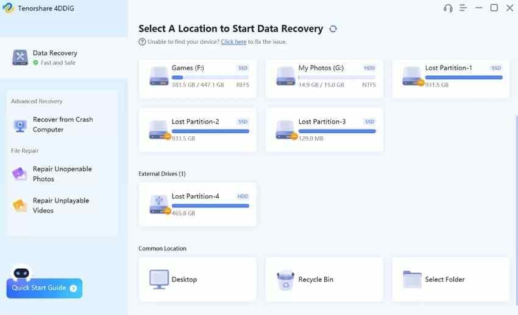The width and height of the screenshot is (518, 315).
Task: Open the hamburger menu icon in title bar
Action: point(463,8)
